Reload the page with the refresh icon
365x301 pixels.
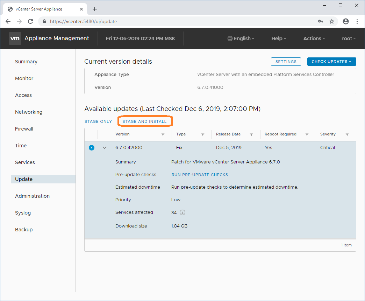click(x=30, y=21)
